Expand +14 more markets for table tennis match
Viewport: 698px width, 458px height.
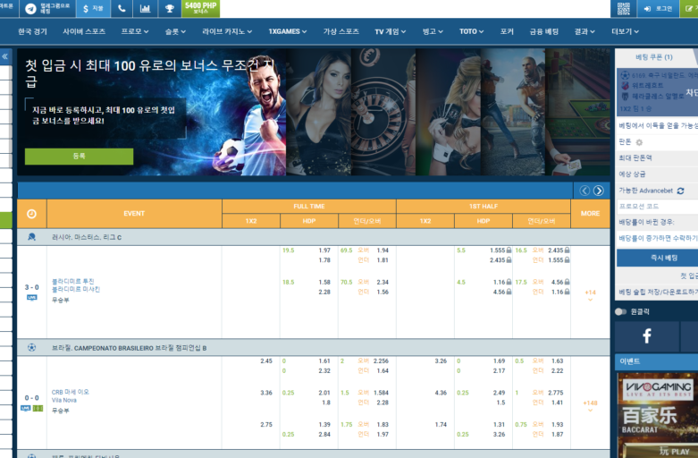(590, 295)
